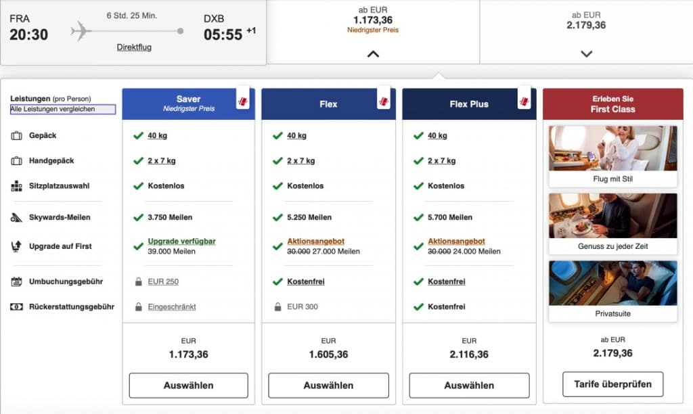Select the Flex Plus fare column header

(x=469, y=104)
